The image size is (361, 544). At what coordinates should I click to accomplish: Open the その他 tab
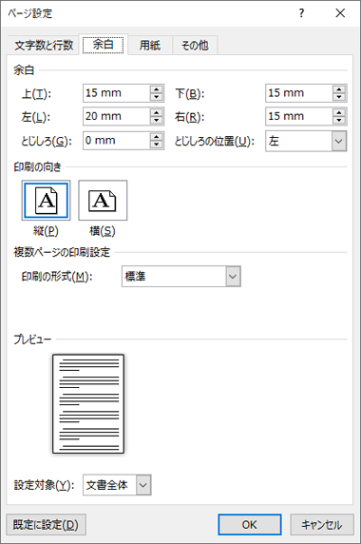coord(195,45)
